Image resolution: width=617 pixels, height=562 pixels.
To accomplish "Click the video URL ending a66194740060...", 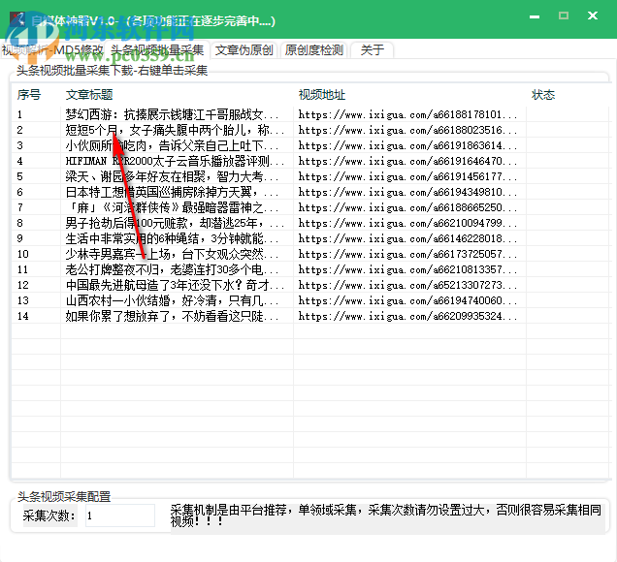I will tap(407, 300).
